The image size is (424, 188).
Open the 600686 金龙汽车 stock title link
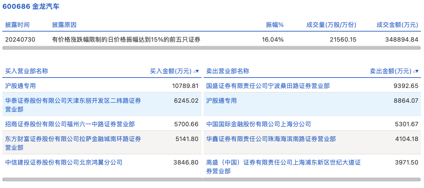click(31, 7)
